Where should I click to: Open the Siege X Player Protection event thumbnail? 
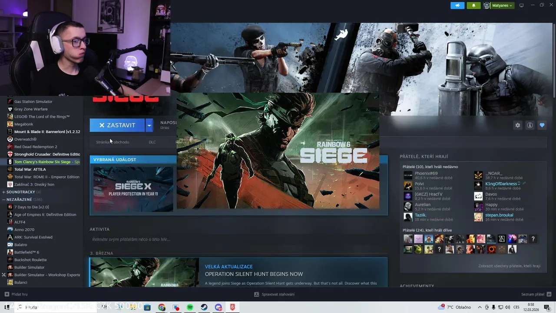pyautogui.click(x=133, y=190)
